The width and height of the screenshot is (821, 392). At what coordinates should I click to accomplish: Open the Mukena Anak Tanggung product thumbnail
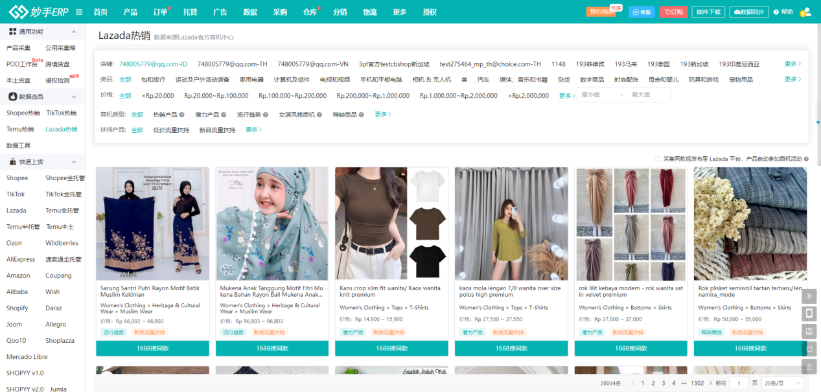pyautogui.click(x=272, y=224)
